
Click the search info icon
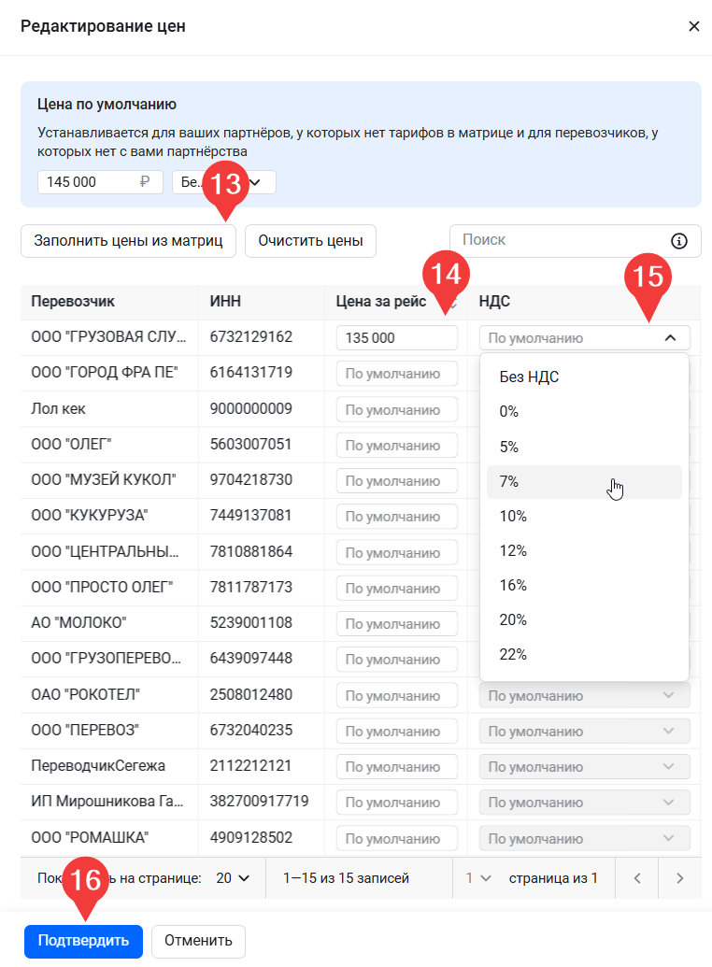click(x=679, y=241)
